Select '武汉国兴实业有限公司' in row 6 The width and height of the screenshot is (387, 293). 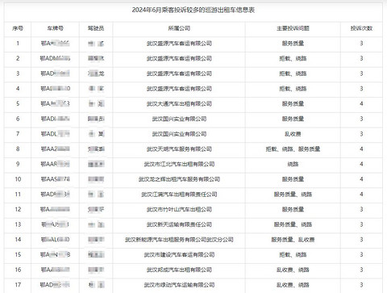(179, 119)
